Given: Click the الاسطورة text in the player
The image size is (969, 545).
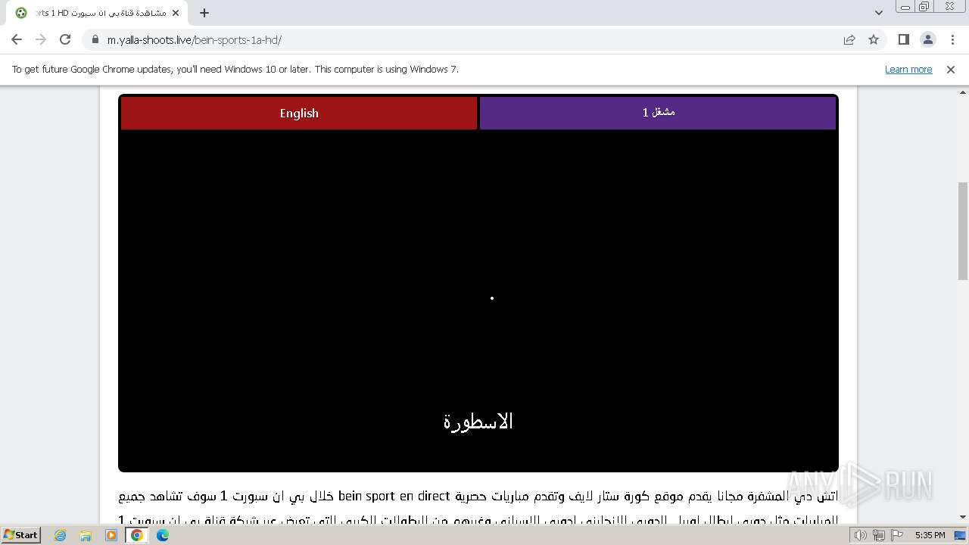Looking at the screenshot, I should point(478,422).
